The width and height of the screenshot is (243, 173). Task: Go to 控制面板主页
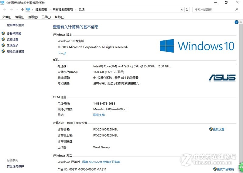[15, 25]
